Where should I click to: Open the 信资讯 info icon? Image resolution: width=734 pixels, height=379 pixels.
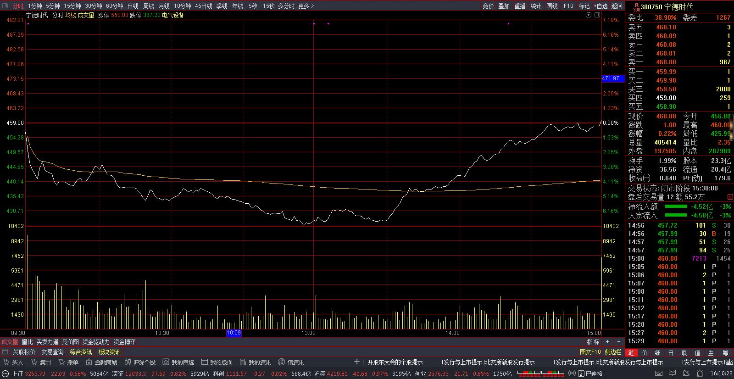pyautogui.click(x=282, y=362)
